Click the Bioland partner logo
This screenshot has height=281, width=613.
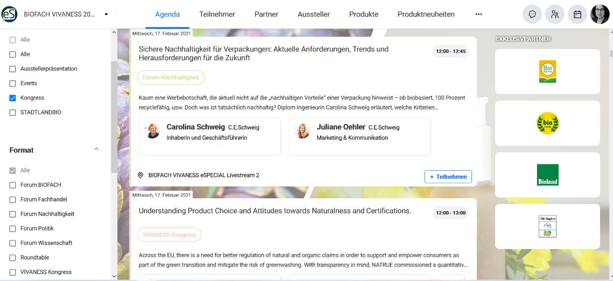(547, 175)
